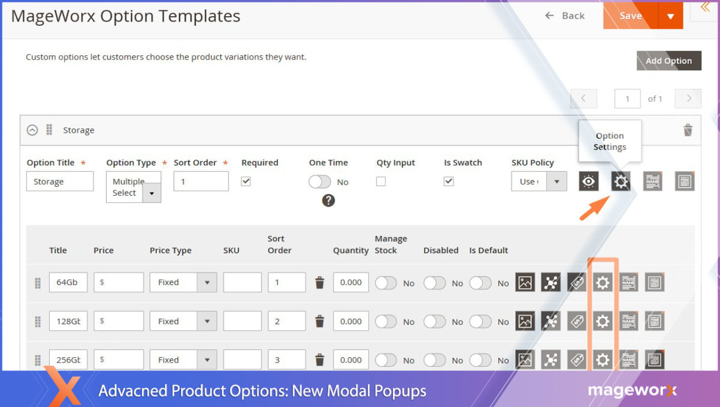Enable the Qty Input checkbox

381,181
